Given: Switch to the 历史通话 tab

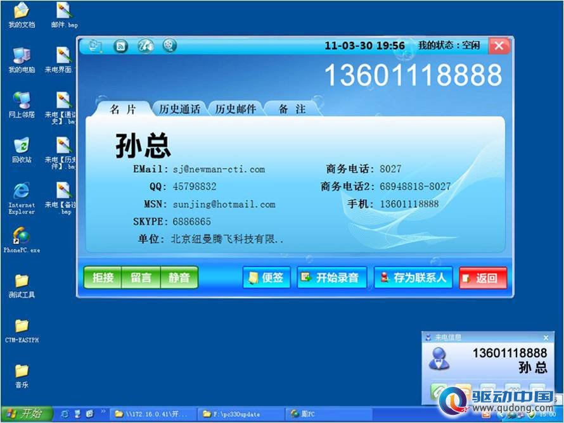Looking at the screenshot, I should tap(179, 109).
